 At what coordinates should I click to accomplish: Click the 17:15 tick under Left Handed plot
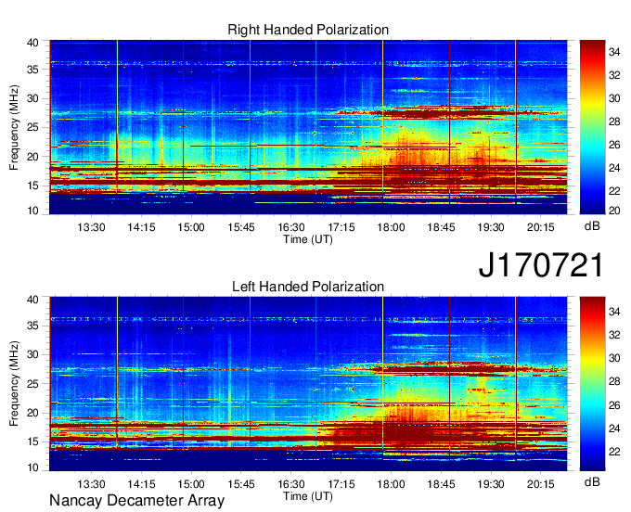pyautogui.click(x=341, y=484)
